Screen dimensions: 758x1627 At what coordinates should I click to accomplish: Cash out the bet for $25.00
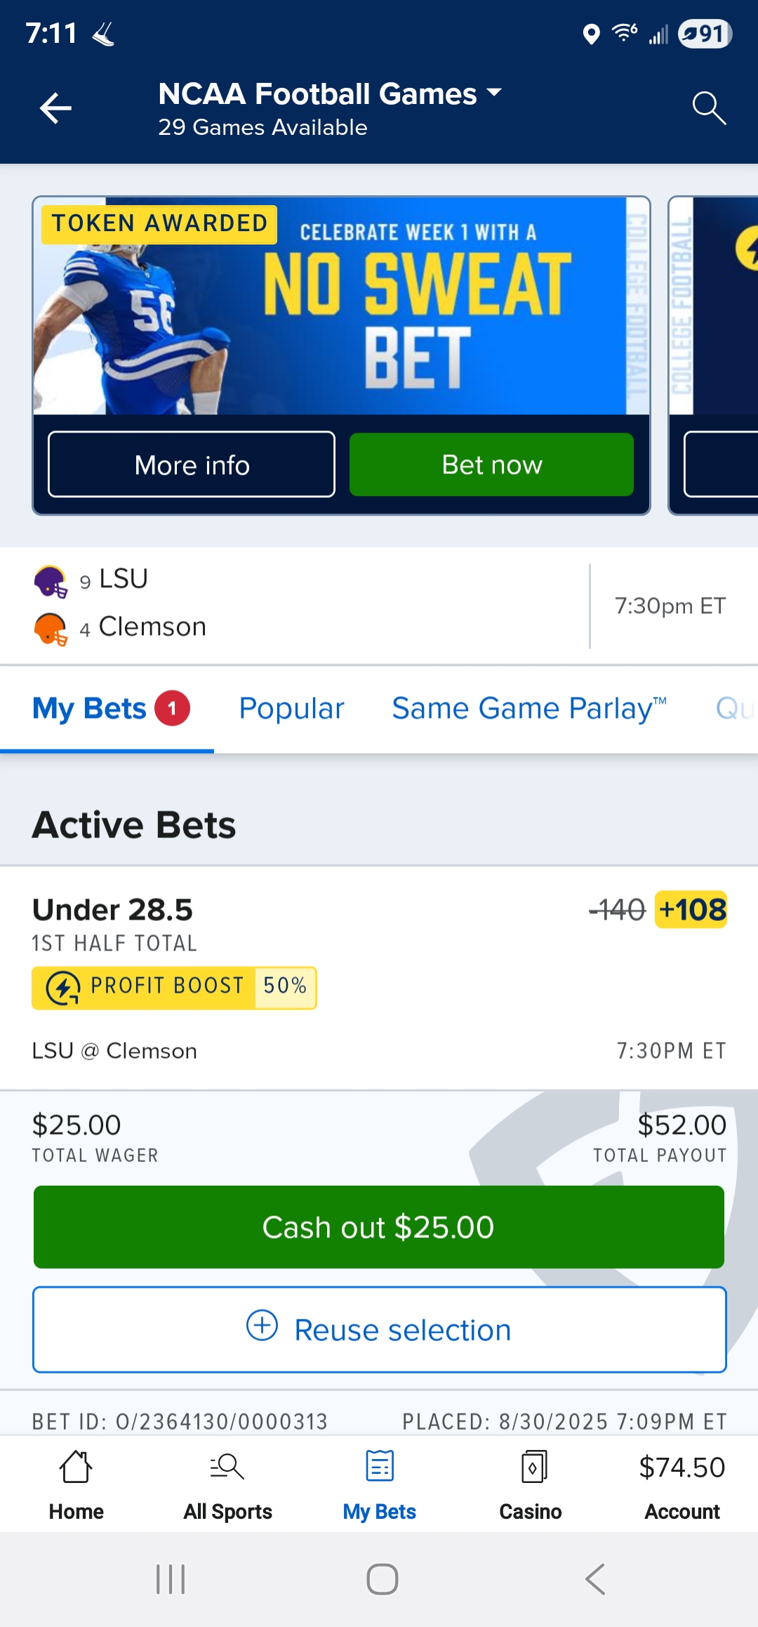click(379, 1227)
